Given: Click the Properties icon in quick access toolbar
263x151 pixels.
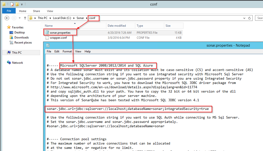Looking at the screenshot, I should coord(12,4).
